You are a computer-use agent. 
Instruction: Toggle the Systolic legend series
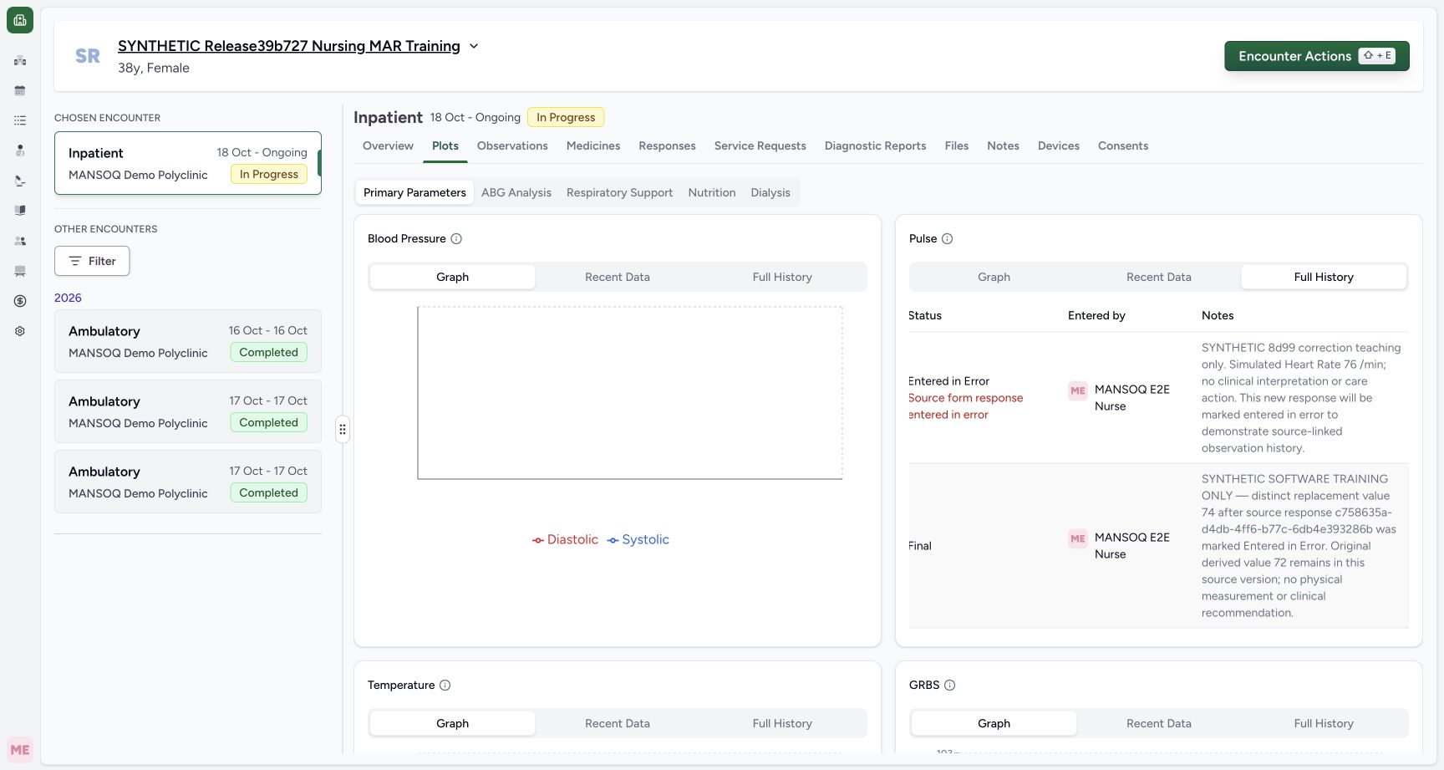click(x=638, y=539)
